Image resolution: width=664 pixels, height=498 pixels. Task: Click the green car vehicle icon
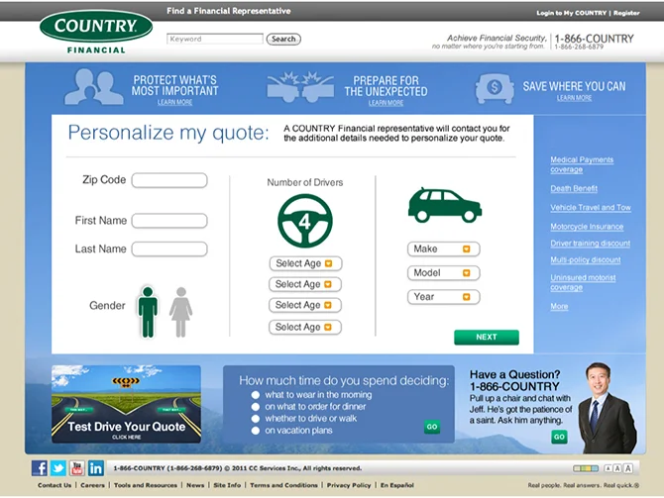445,205
